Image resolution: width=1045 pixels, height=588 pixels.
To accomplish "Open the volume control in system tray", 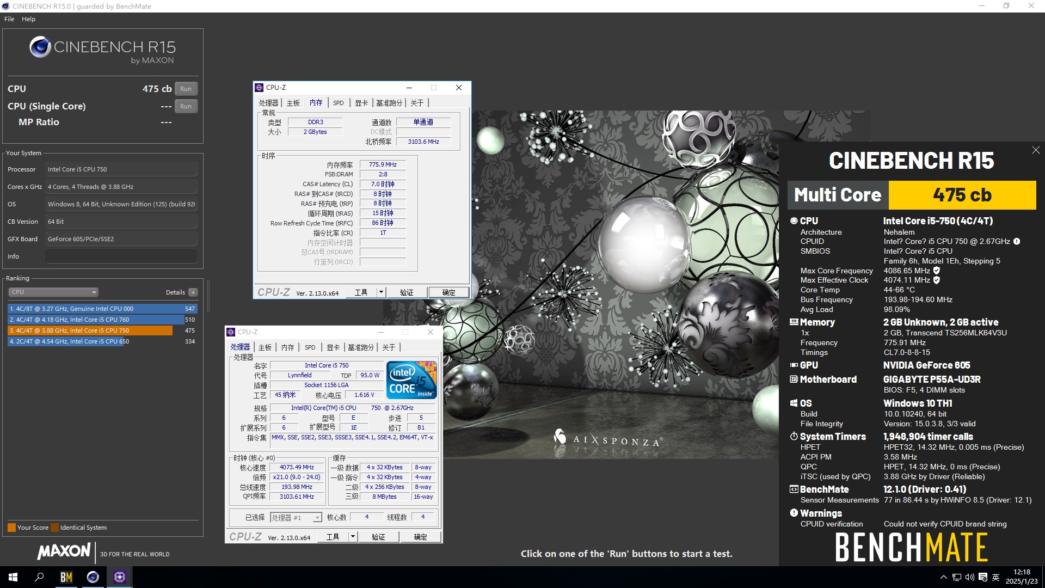I will tap(970, 577).
